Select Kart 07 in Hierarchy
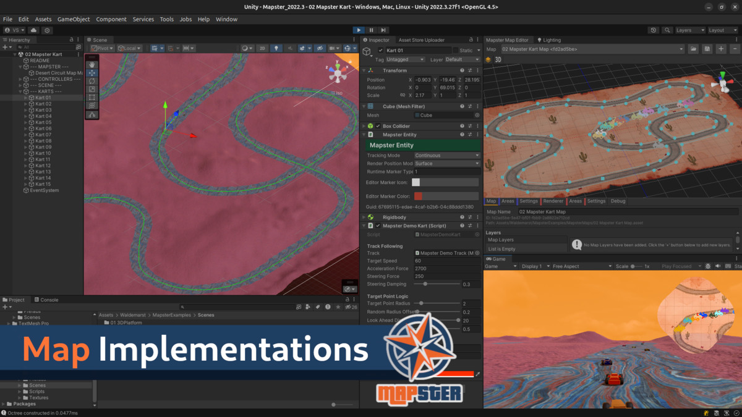This screenshot has width=742, height=417. tap(43, 135)
